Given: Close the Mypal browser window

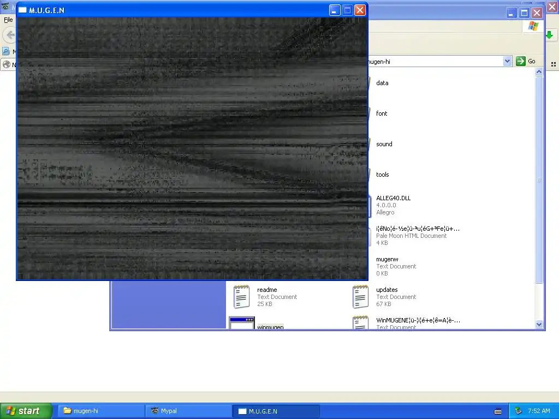Looking at the screenshot, I should pos(552,6).
